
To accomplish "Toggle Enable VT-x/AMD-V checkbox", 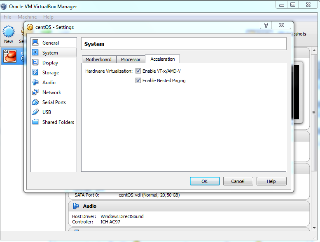I will pyautogui.click(x=138, y=71).
